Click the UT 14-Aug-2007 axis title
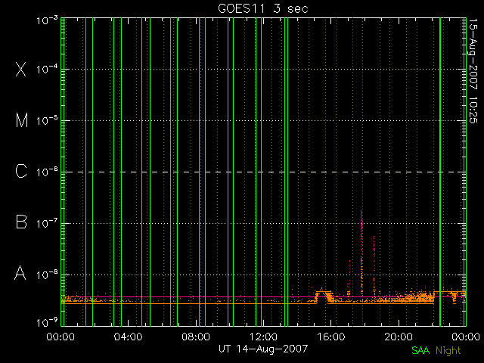The width and height of the screenshot is (484, 363). point(263,349)
